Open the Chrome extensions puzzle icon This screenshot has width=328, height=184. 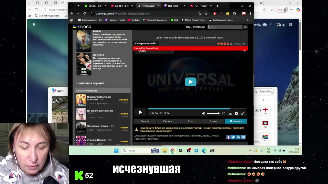(234, 14)
